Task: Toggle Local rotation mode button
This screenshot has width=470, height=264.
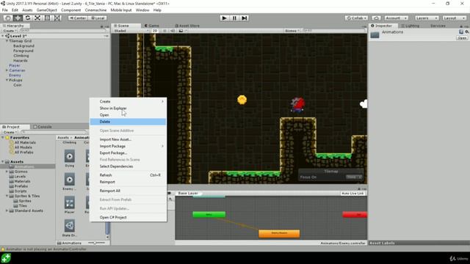Action: 98,18
